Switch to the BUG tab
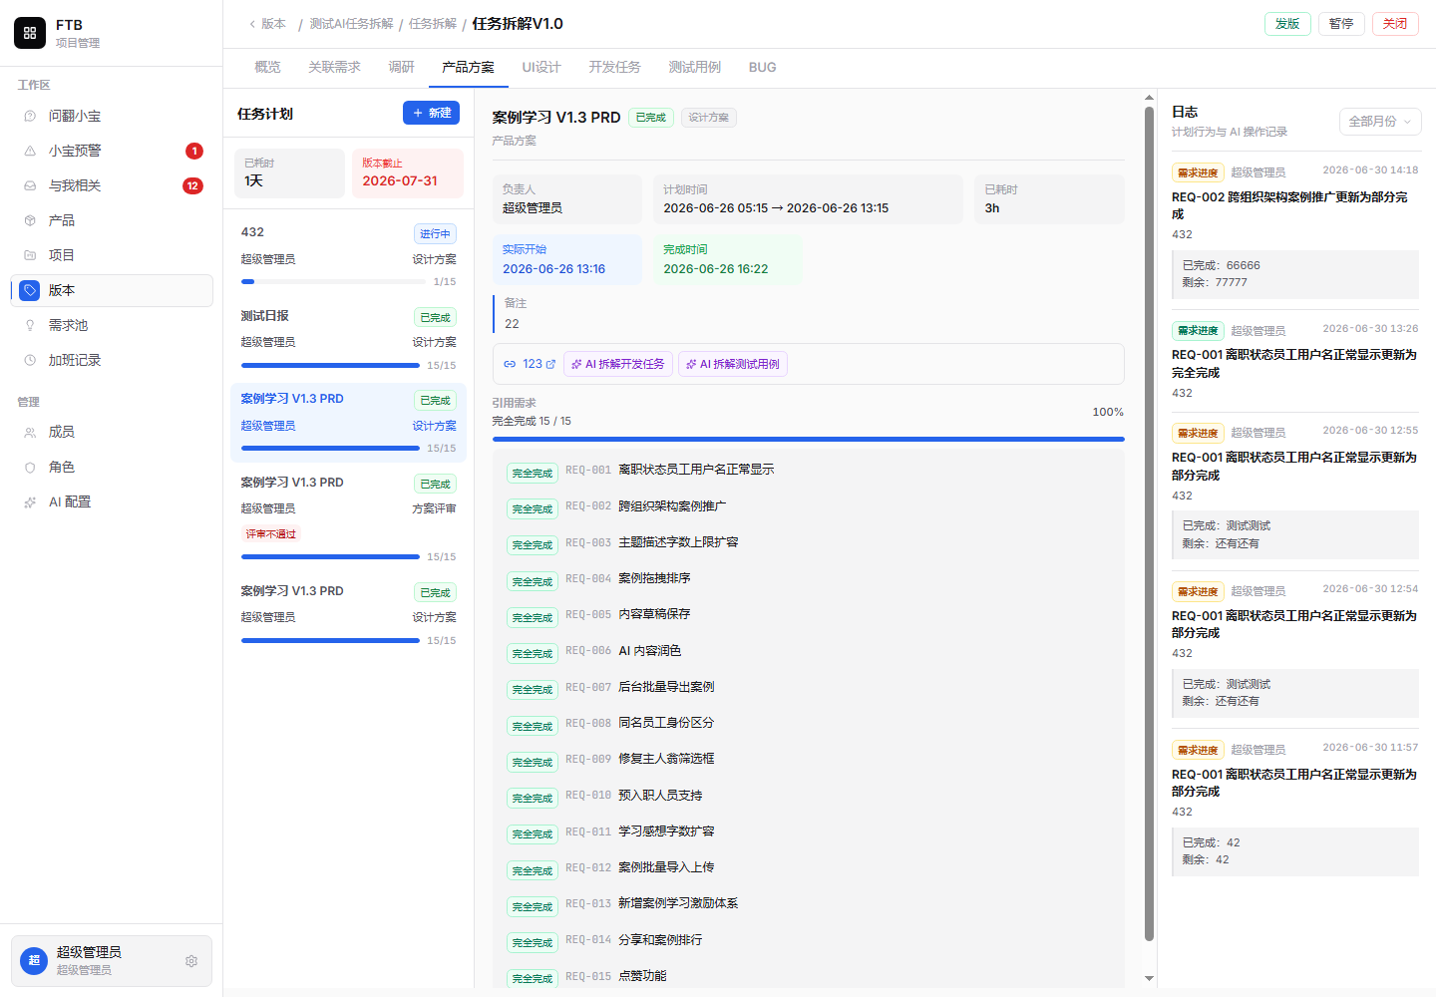The width and height of the screenshot is (1436, 997). point(762,68)
